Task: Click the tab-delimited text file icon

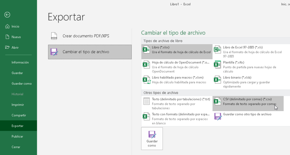Action: (x=146, y=101)
